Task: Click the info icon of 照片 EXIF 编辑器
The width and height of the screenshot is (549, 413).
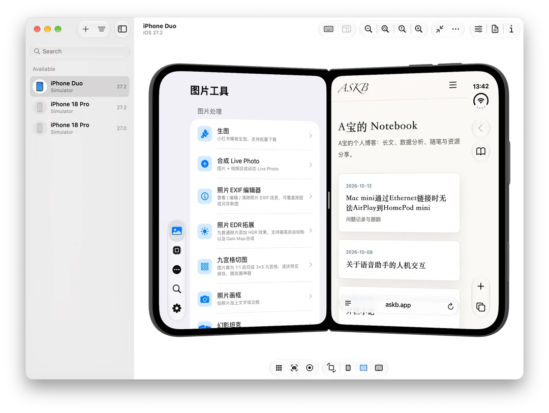Action: coord(205,197)
